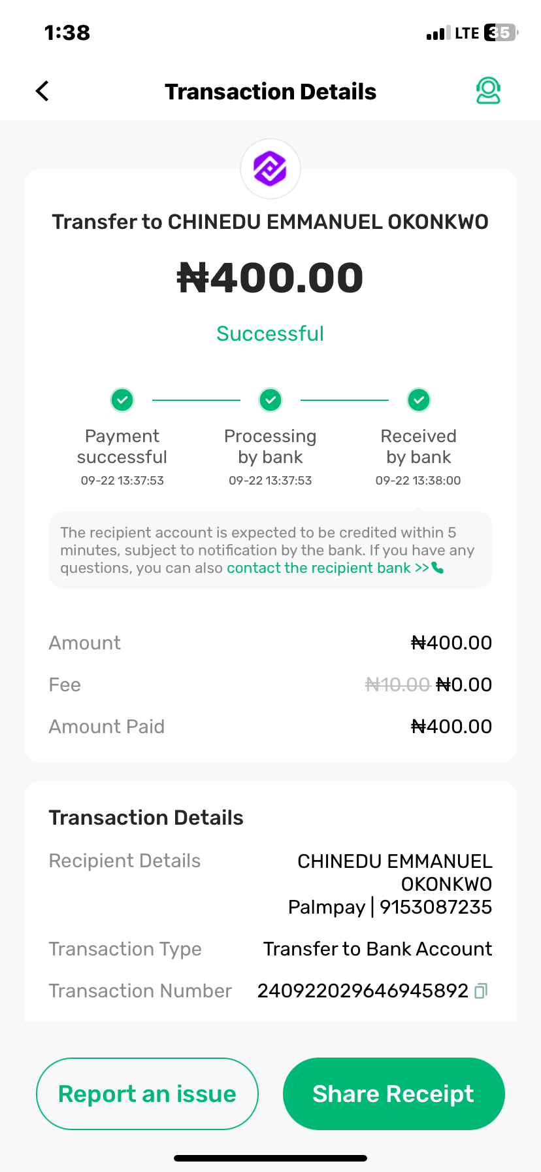Tap the purple Palmpay logo
Image resolution: width=541 pixels, height=1172 pixels.
click(270, 169)
